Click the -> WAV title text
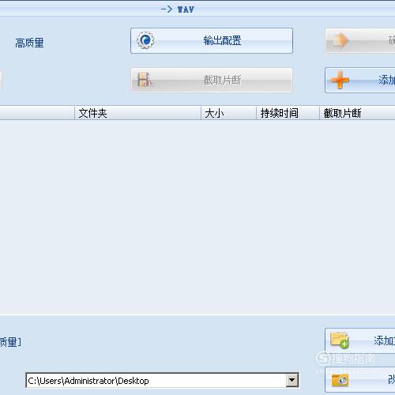 (x=178, y=9)
